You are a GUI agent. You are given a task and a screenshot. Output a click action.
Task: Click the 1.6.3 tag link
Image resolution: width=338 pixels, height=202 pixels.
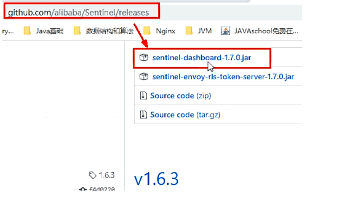pyautogui.click(x=106, y=175)
